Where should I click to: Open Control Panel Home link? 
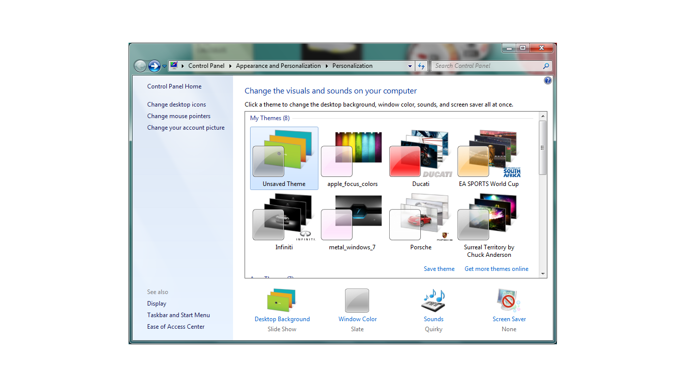pyautogui.click(x=174, y=86)
